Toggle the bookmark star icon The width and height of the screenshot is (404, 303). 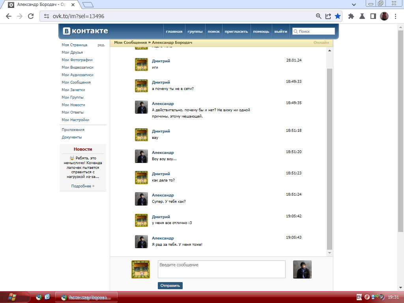pos(338,16)
